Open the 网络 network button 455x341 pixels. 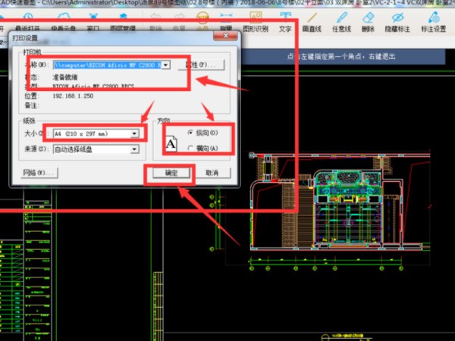[39, 173]
